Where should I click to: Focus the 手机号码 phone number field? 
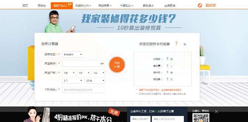pos(84,90)
